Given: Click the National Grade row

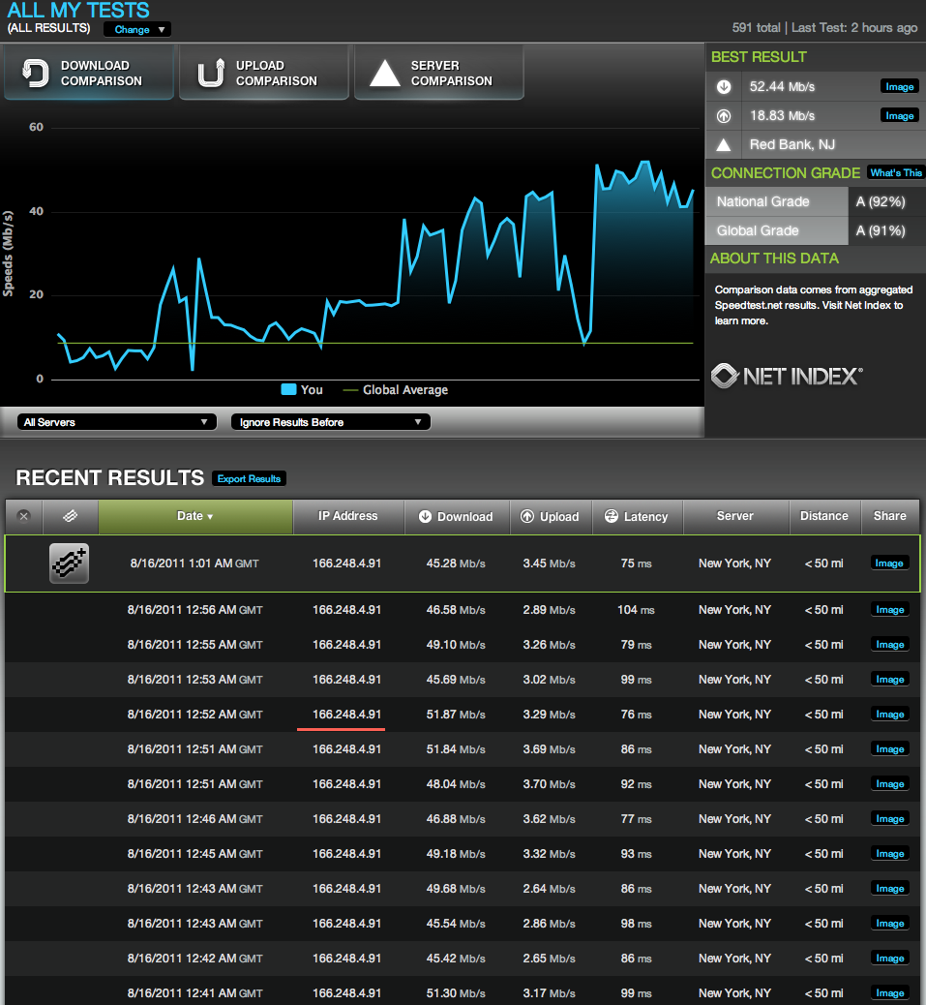Looking at the screenshot, I should pyautogui.click(x=816, y=202).
